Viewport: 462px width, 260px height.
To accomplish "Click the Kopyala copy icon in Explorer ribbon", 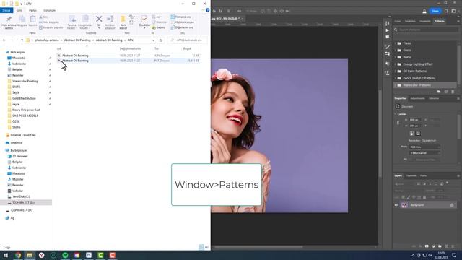I will click(22, 19).
